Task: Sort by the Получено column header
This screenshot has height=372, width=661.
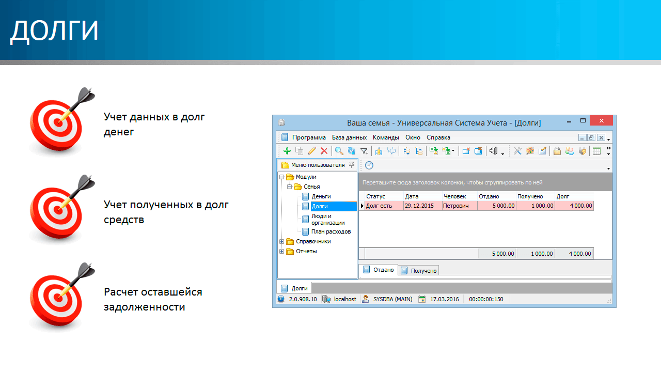Action: click(x=536, y=196)
